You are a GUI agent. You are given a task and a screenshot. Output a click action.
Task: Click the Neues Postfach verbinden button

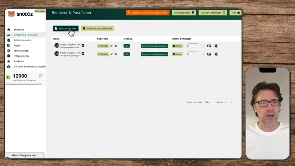pos(97,29)
